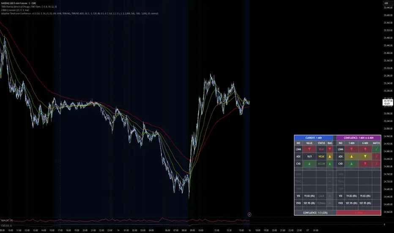
Task: Click the red down arrow in CVD 6-MIN column
Action: [365, 163]
